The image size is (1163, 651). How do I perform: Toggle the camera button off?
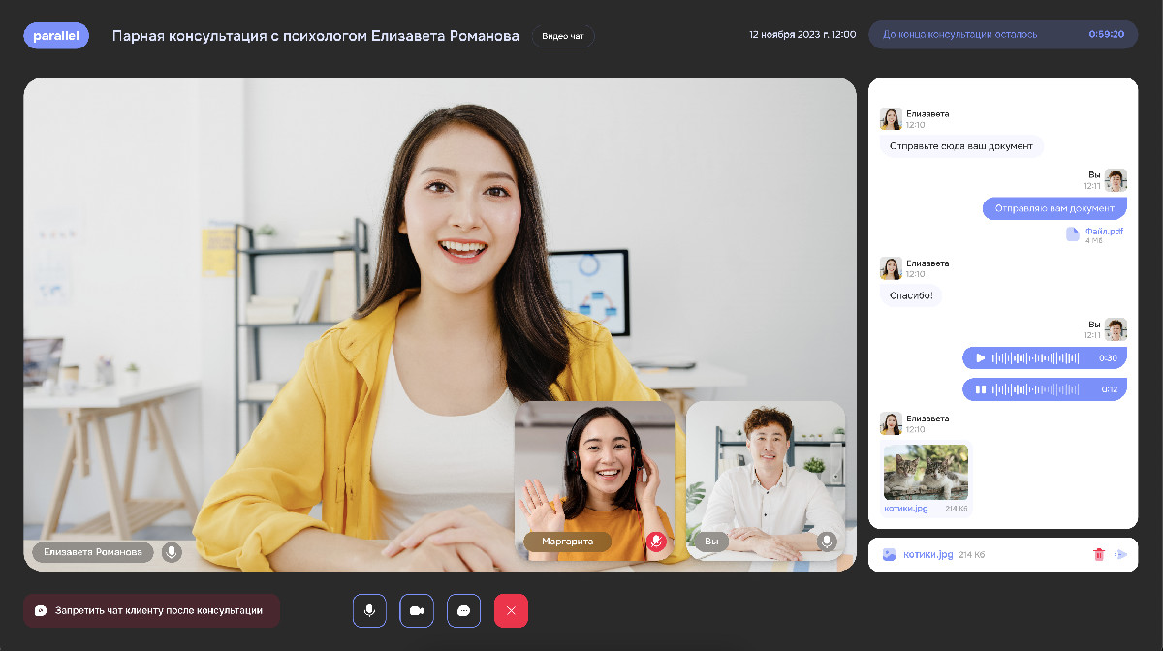click(x=417, y=610)
